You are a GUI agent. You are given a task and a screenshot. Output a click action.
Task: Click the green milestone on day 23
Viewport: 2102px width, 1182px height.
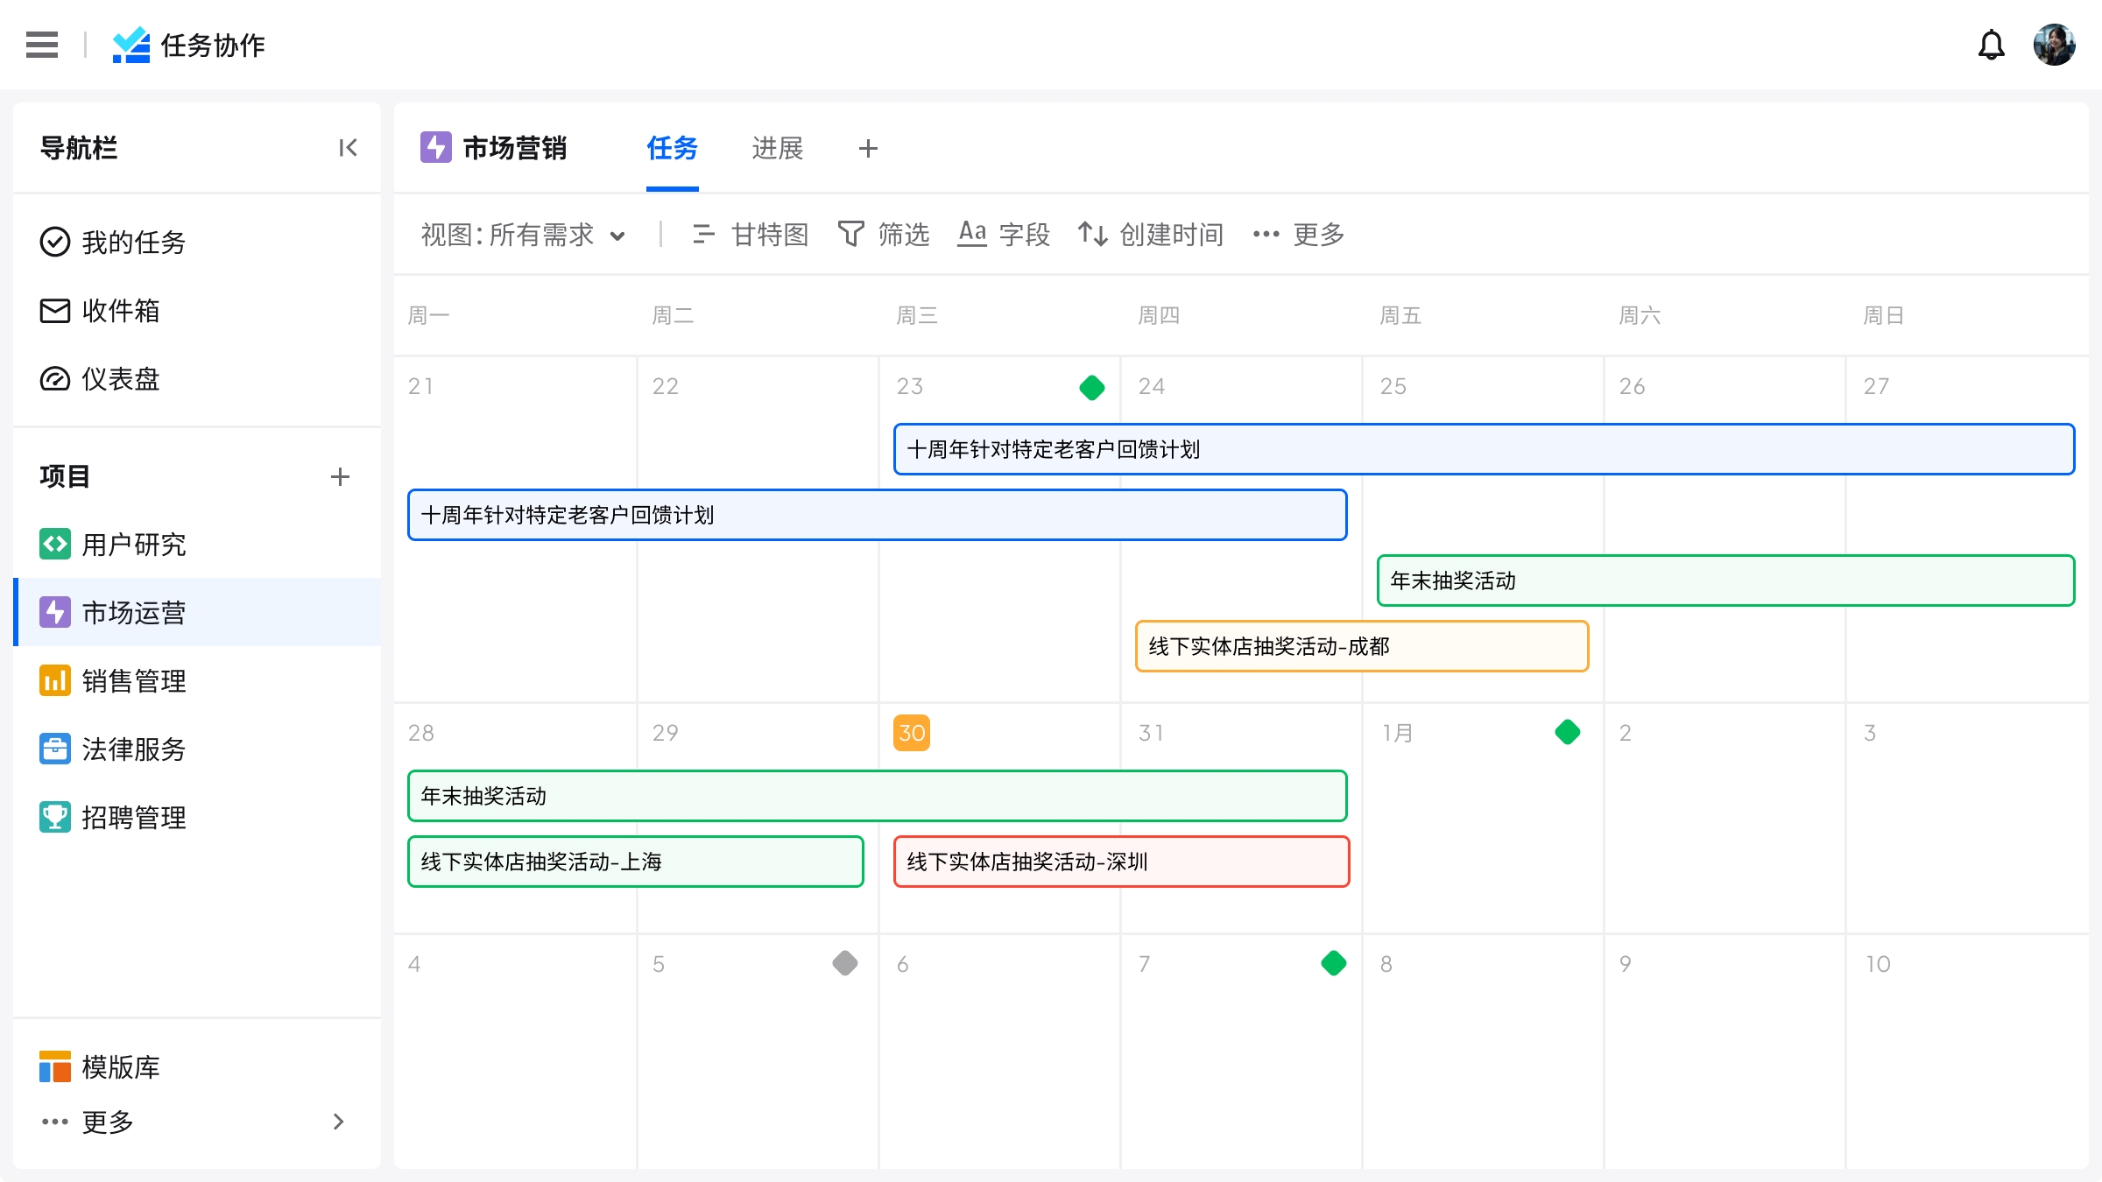[1091, 387]
